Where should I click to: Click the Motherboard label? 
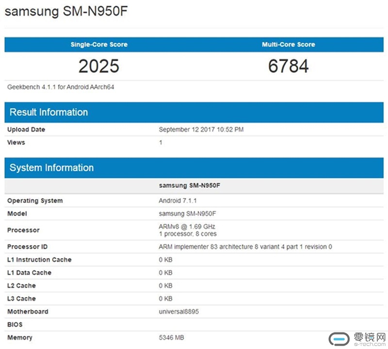[28, 311]
